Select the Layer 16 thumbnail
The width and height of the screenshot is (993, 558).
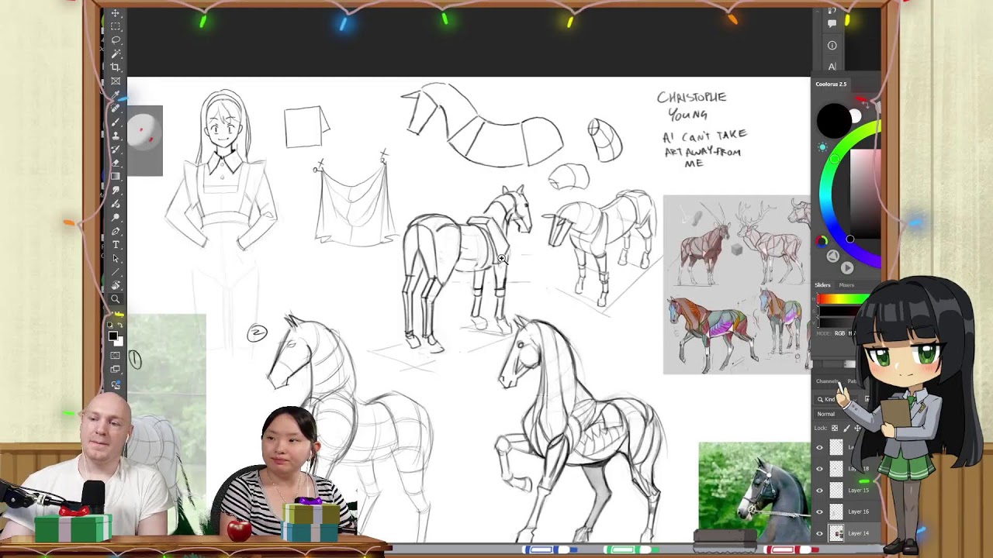pyautogui.click(x=836, y=511)
